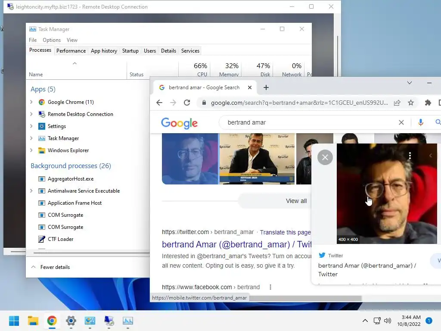Click Twitter bird icon in preview panel
This screenshot has width=441, height=331.
pos(322,255)
